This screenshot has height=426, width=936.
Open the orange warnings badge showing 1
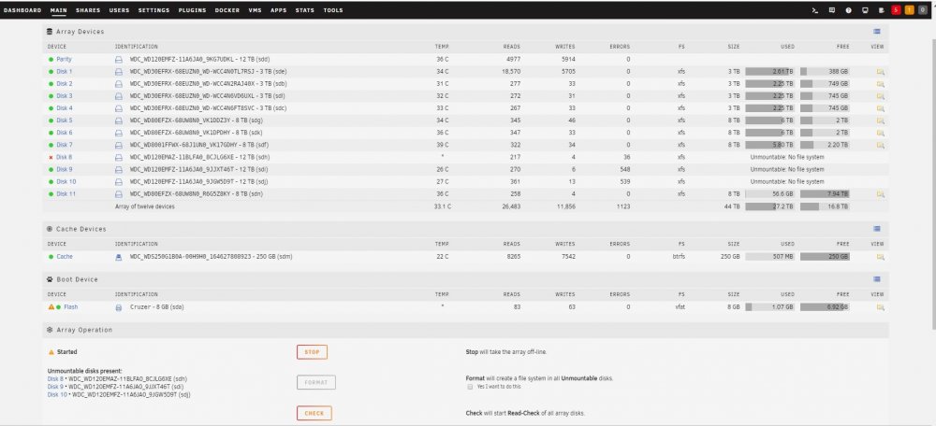909,10
